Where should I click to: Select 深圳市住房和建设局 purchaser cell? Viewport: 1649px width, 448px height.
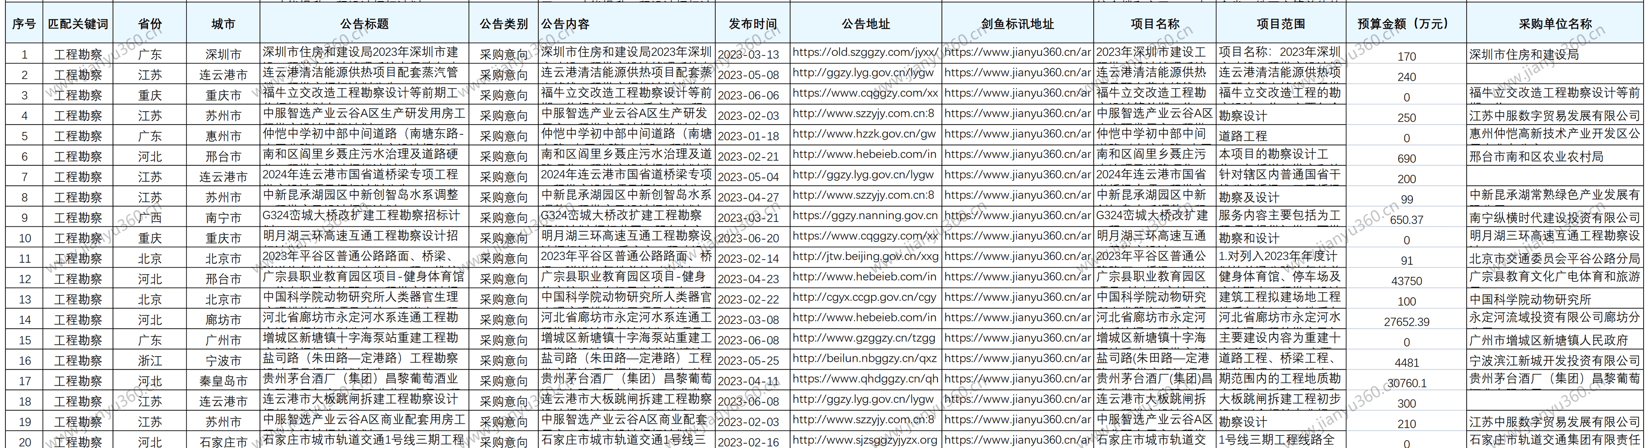point(1555,54)
